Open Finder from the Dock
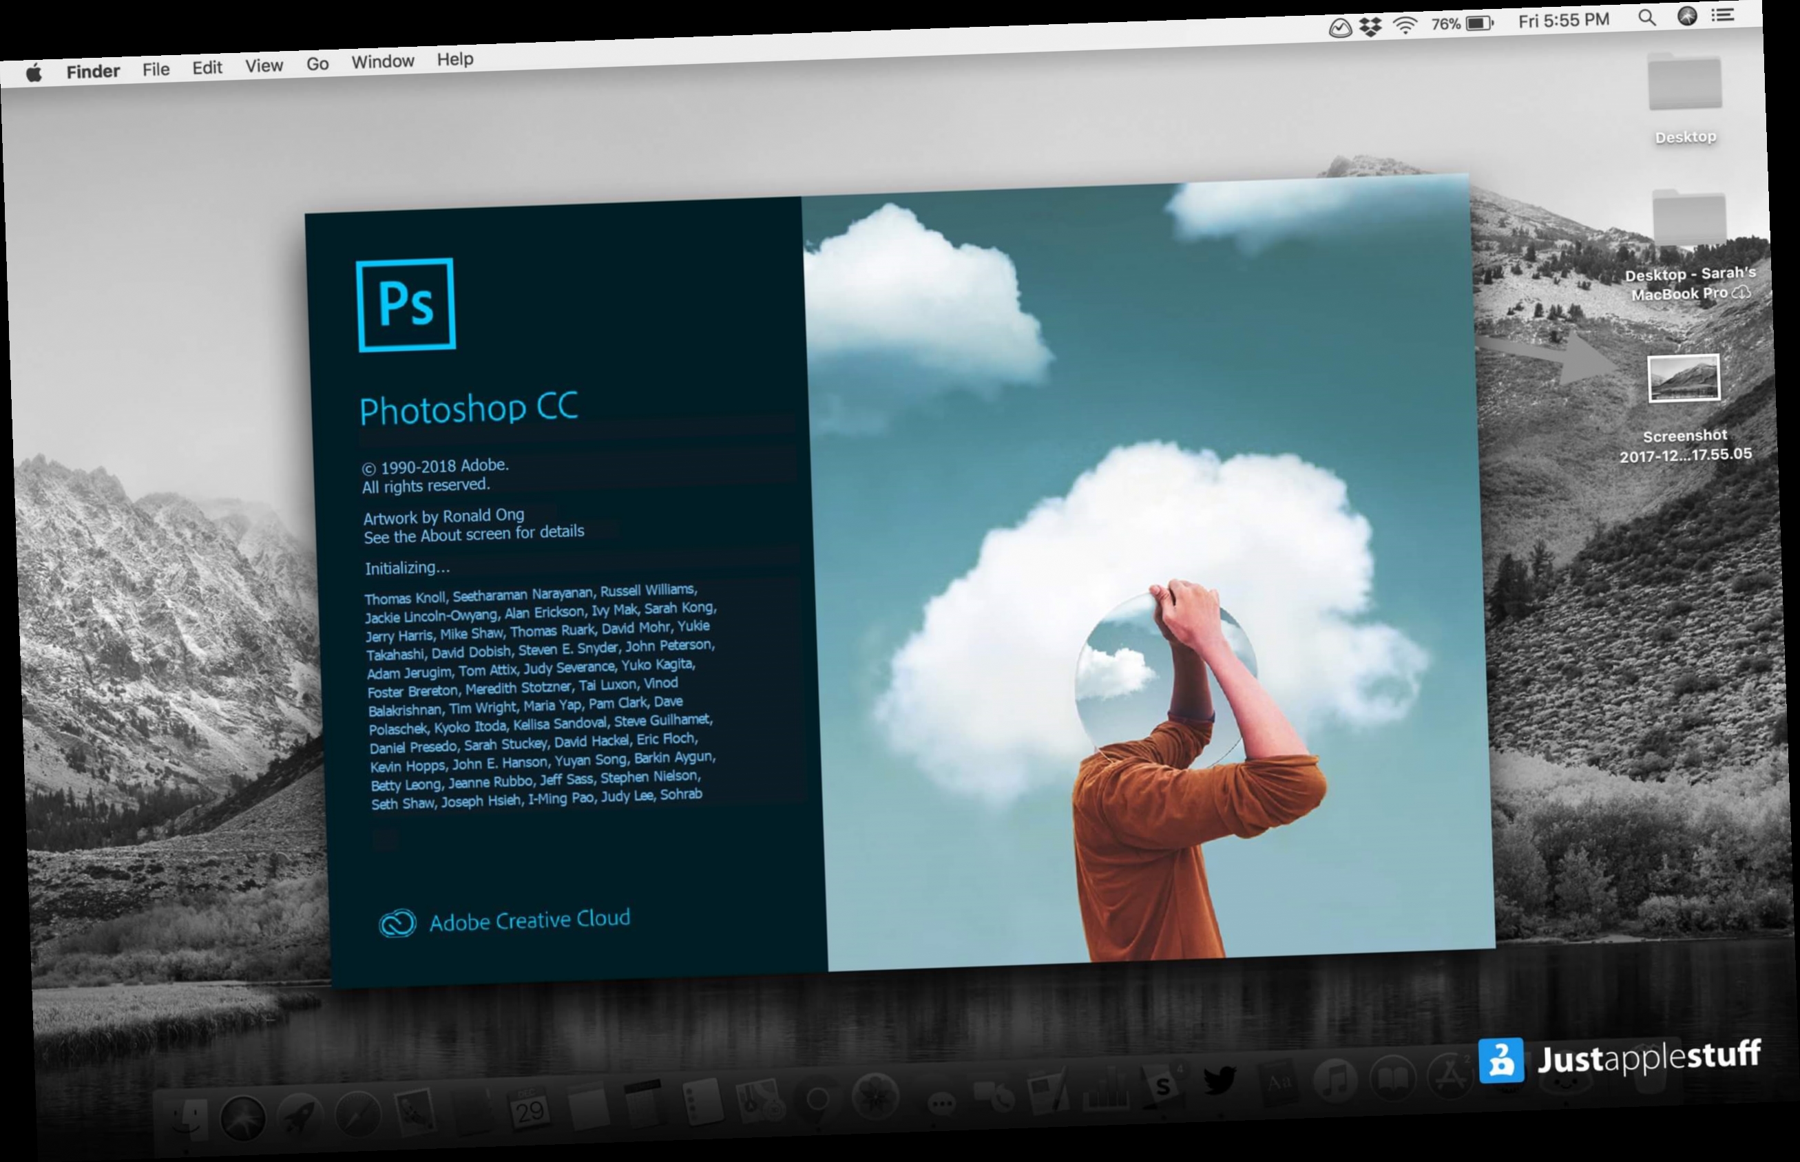 click(187, 1122)
